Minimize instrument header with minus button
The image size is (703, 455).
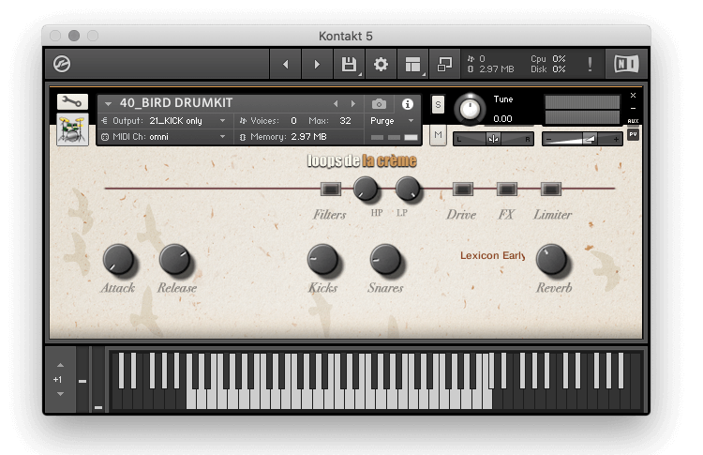633,108
